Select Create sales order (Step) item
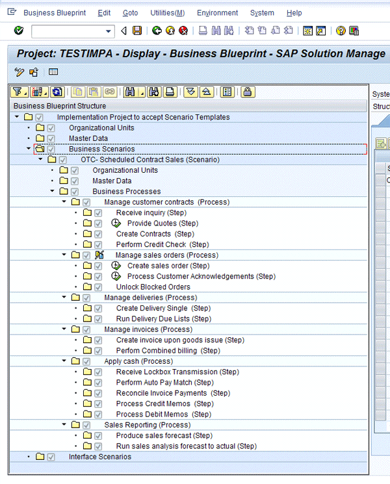Viewport: 390px width, 484px height. pos(168,266)
